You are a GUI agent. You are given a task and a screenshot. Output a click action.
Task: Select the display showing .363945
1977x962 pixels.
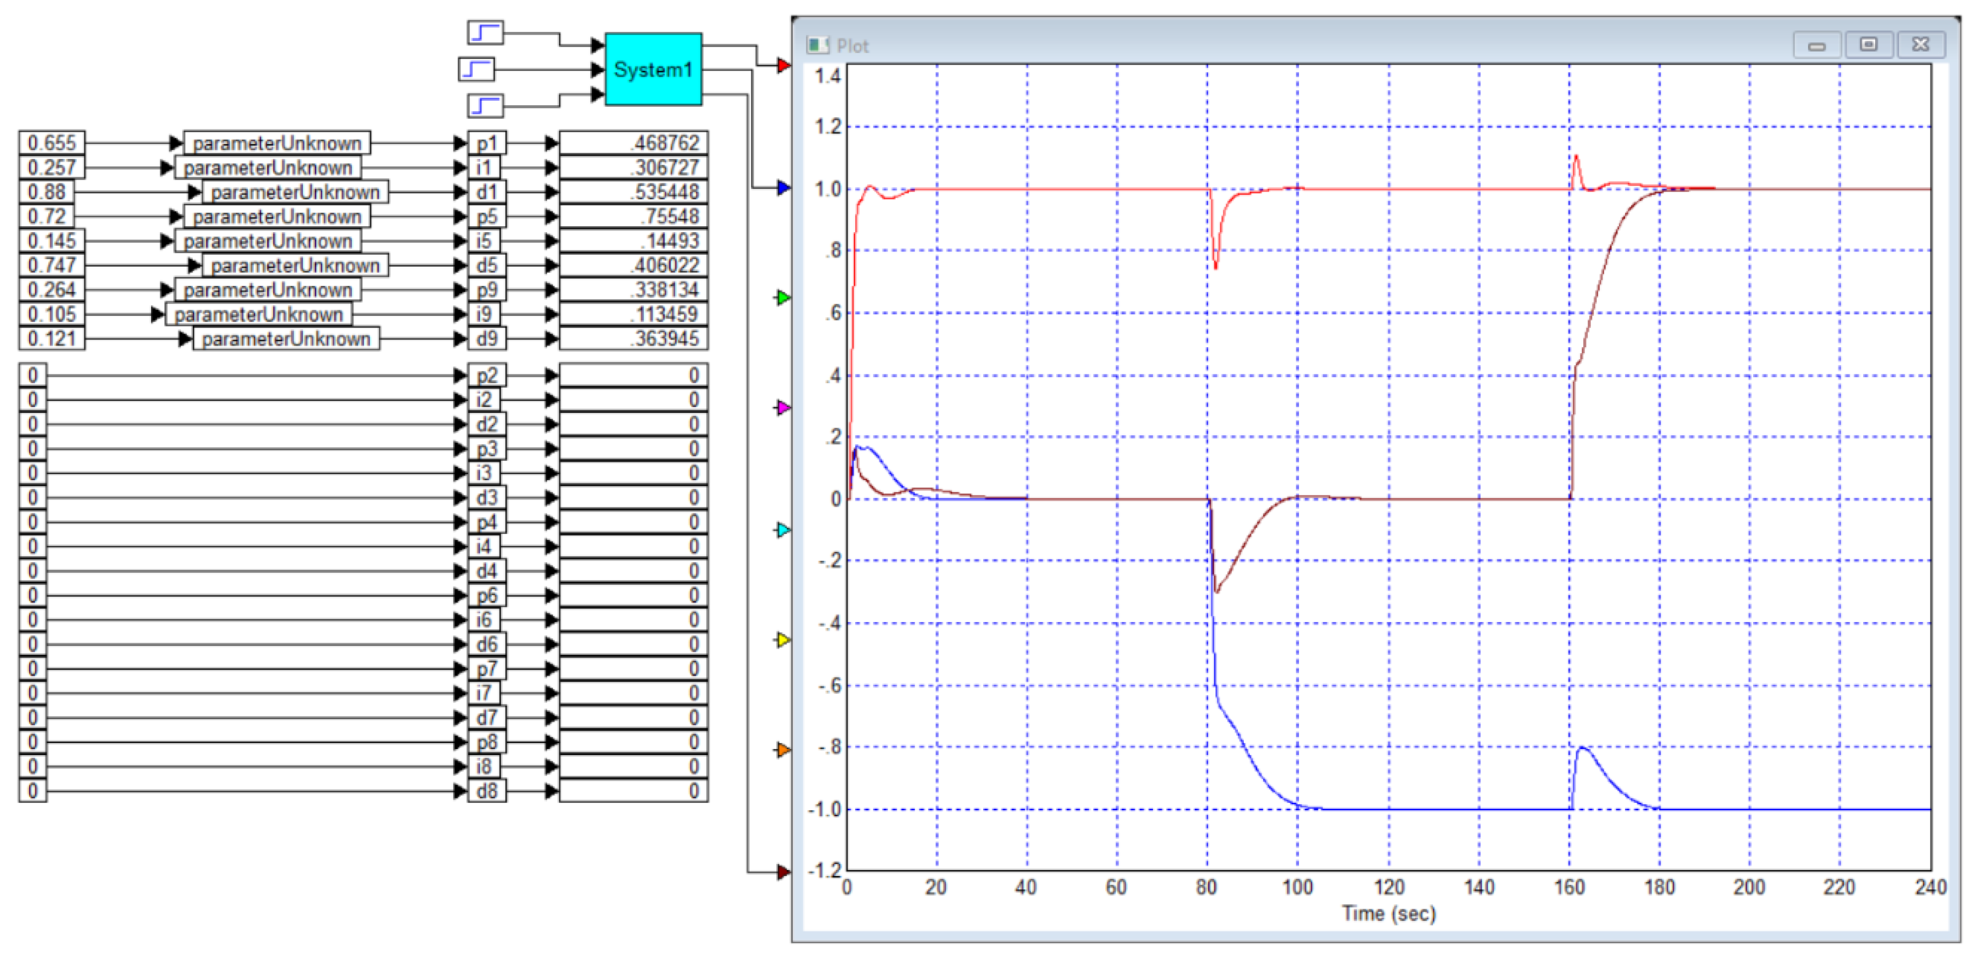click(633, 338)
